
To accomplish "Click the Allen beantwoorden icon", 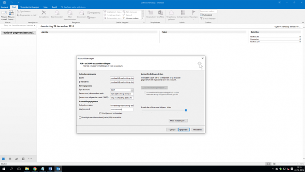I will 70,13.
